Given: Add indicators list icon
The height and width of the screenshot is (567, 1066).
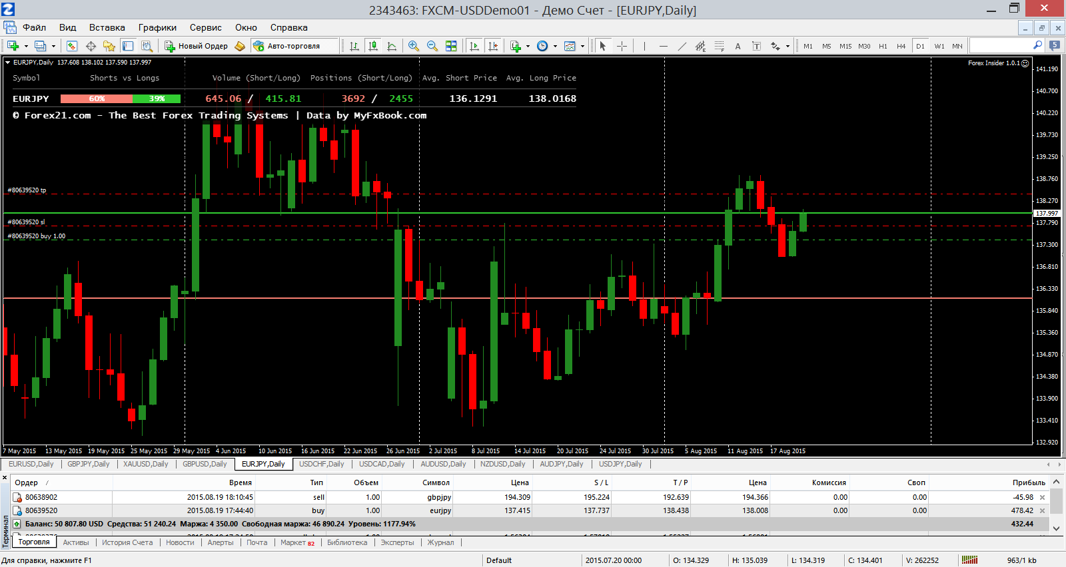Looking at the screenshot, I should pyautogui.click(x=516, y=46).
